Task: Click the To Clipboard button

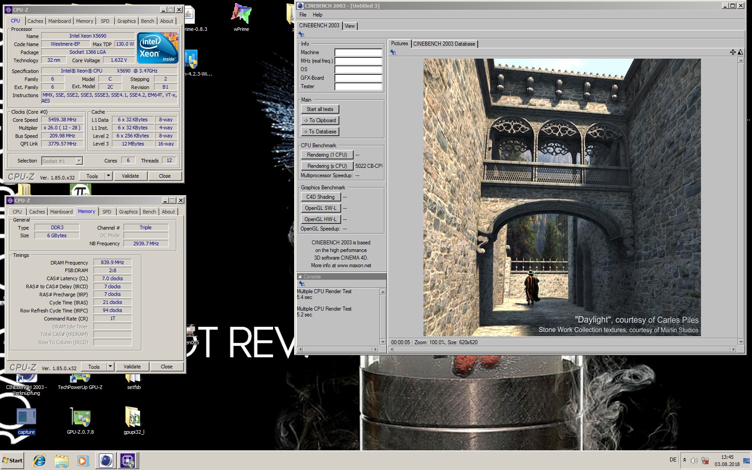Action: [320, 120]
